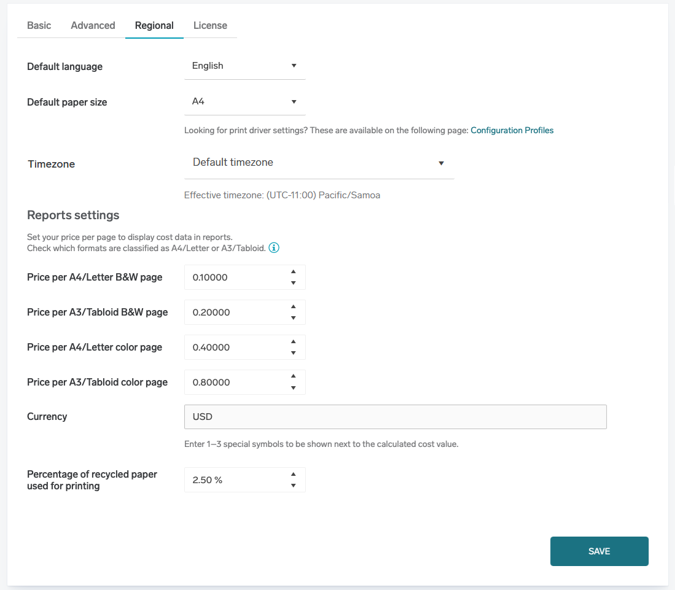This screenshot has height=590, width=675.
Task: Click the info icon beside A3/Tabloid text
Action: click(274, 248)
